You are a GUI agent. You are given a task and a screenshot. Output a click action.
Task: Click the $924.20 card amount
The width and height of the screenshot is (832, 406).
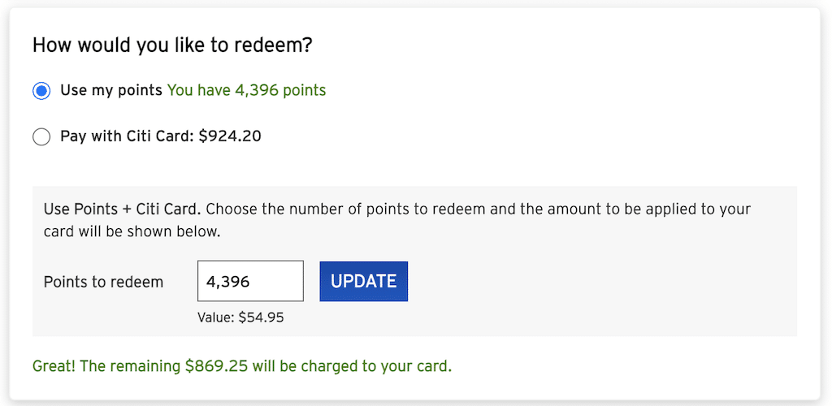point(229,136)
